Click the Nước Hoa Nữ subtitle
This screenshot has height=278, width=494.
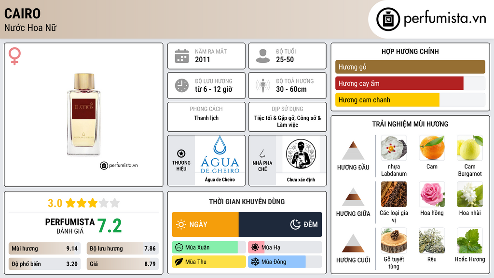[30, 28]
